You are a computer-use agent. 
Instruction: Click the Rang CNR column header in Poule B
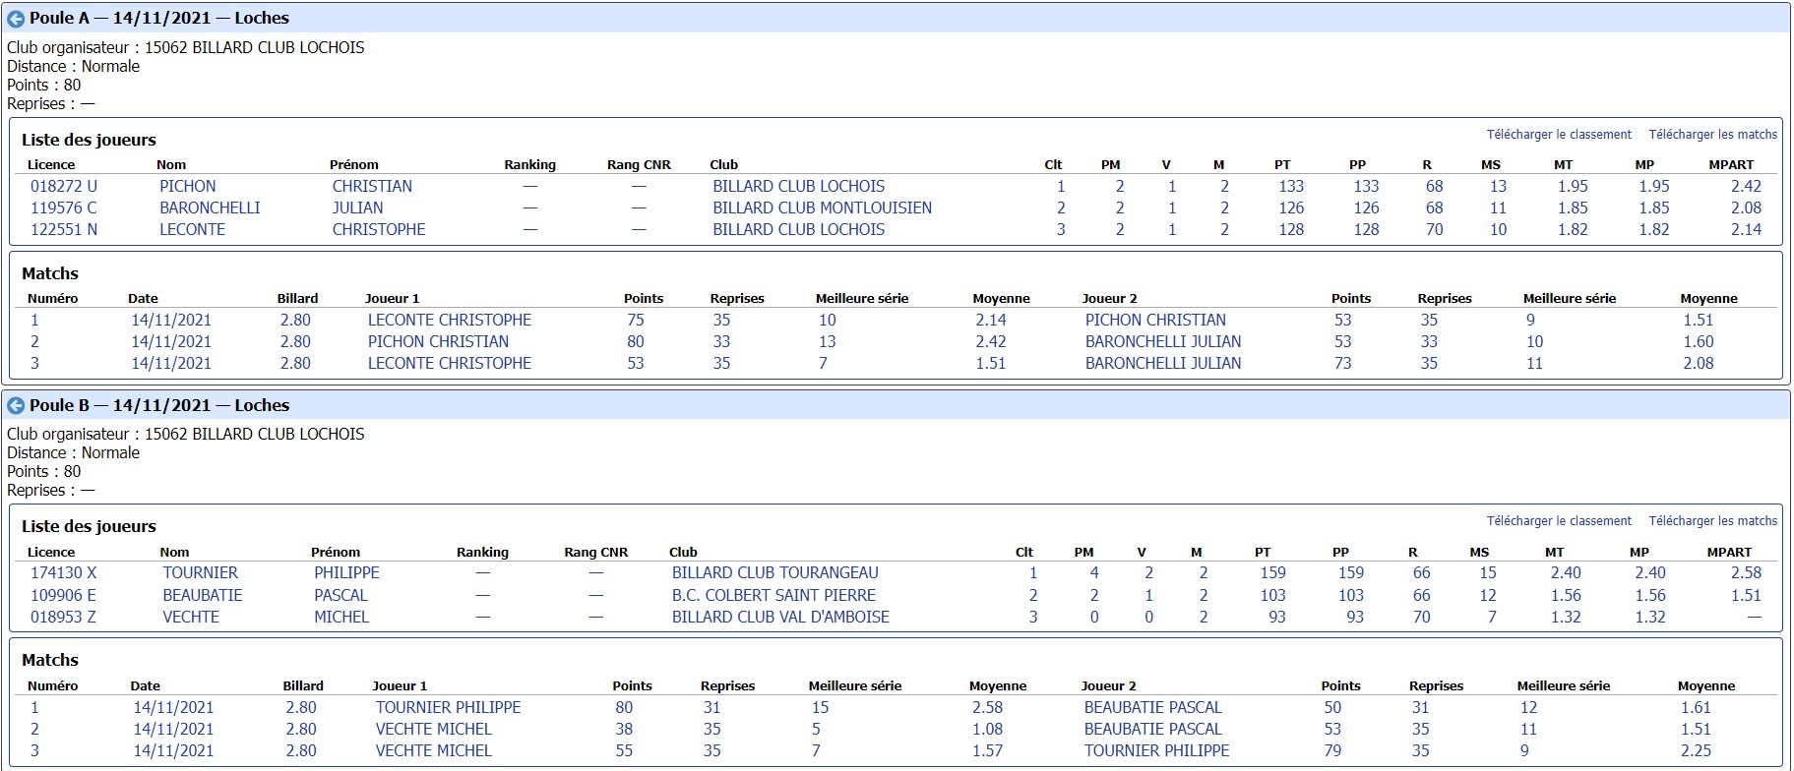pos(595,553)
